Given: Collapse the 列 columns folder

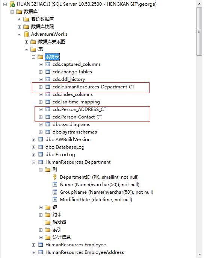Looking at the screenshot, I should (41, 170).
